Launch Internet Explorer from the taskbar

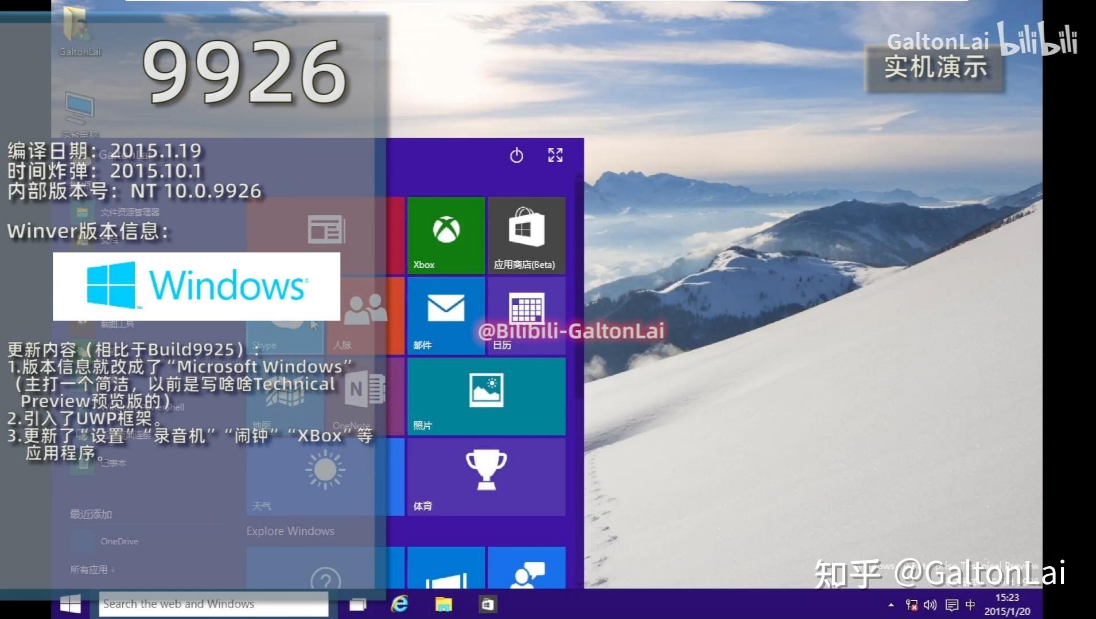400,604
